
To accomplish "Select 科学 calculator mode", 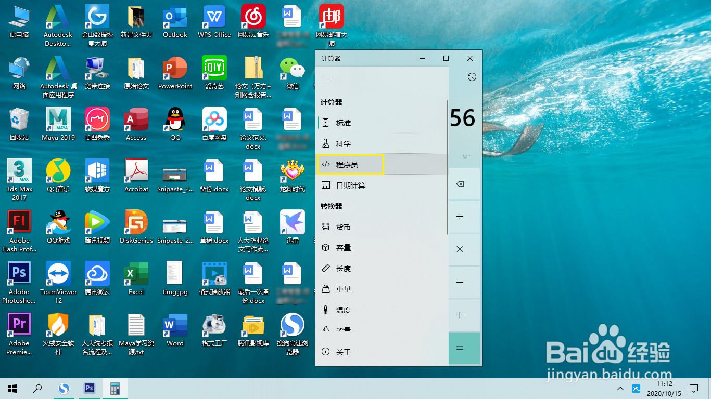I will coord(382,144).
